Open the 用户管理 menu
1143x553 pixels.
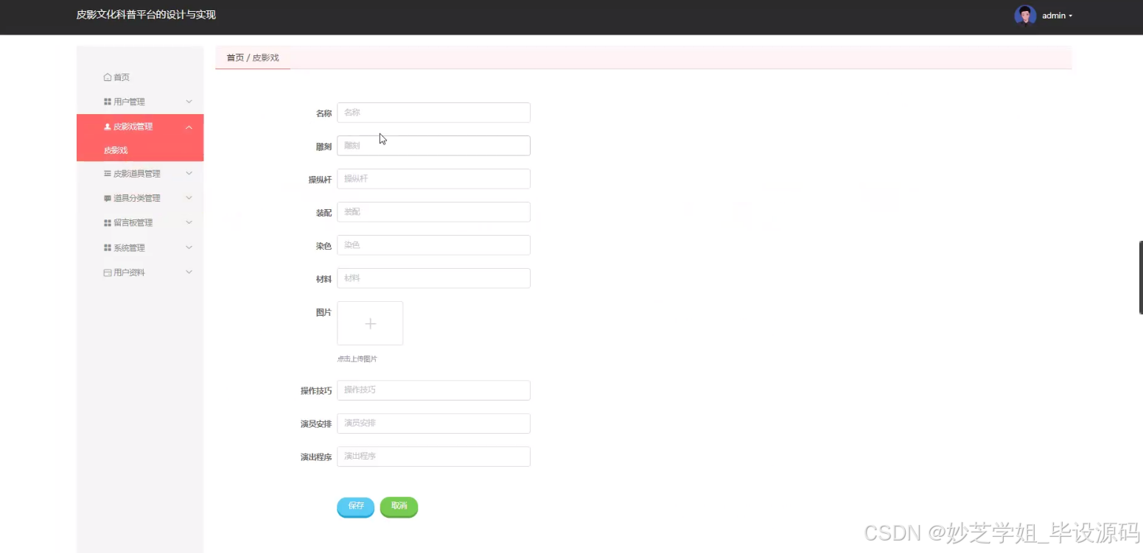pyautogui.click(x=140, y=102)
